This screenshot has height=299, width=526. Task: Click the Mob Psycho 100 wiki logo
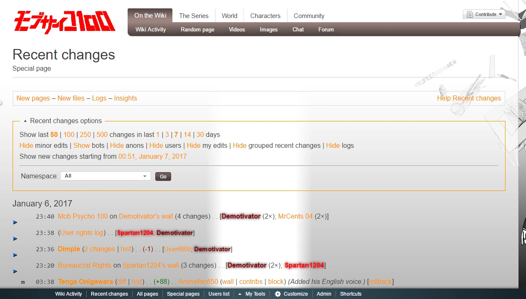64,22
